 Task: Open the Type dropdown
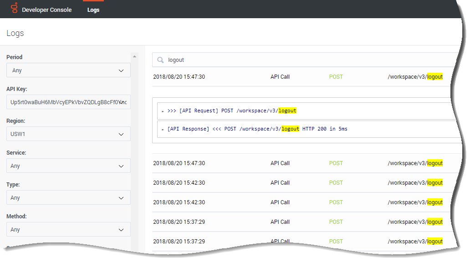click(x=68, y=197)
